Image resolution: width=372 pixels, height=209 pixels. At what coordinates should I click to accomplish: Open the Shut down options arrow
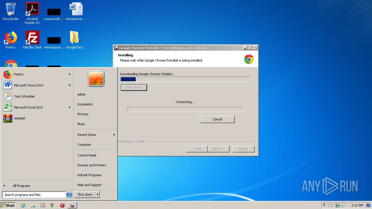(98, 194)
